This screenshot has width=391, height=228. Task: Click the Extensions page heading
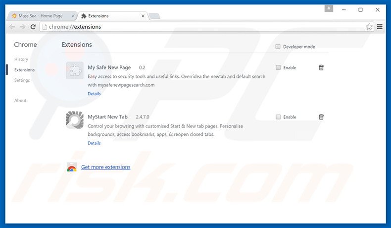[x=77, y=45]
